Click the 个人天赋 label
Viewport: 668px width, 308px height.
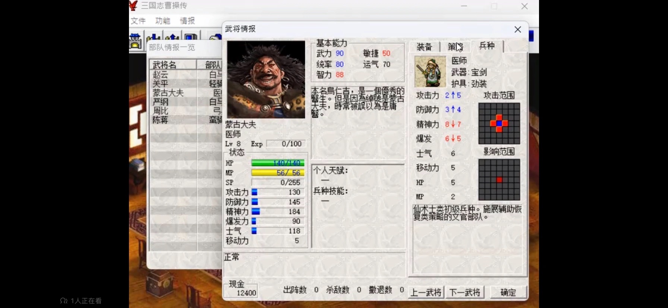point(331,170)
